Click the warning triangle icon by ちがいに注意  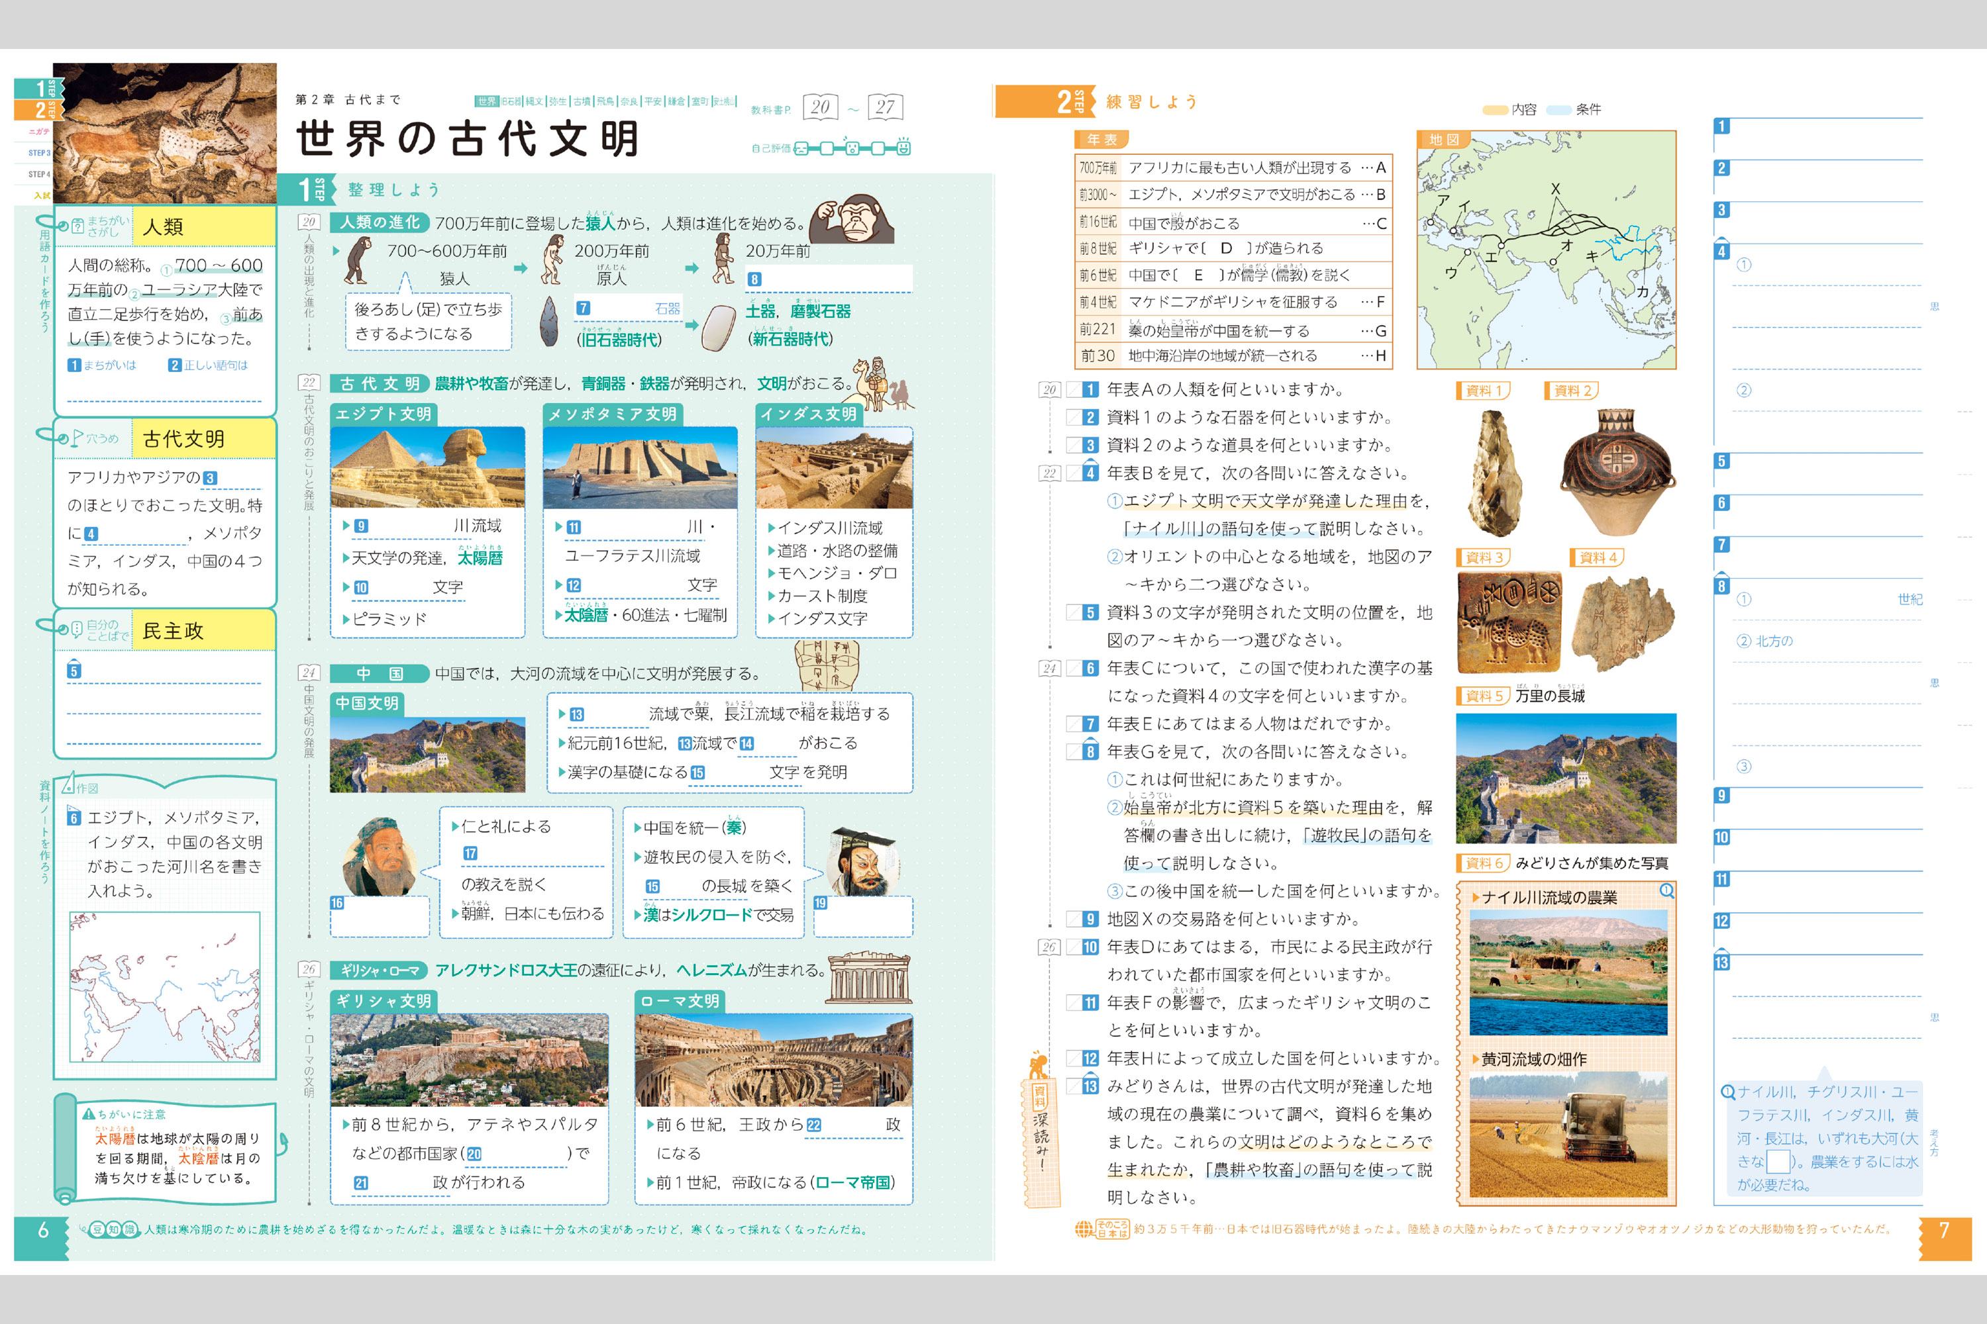tap(88, 1113)
